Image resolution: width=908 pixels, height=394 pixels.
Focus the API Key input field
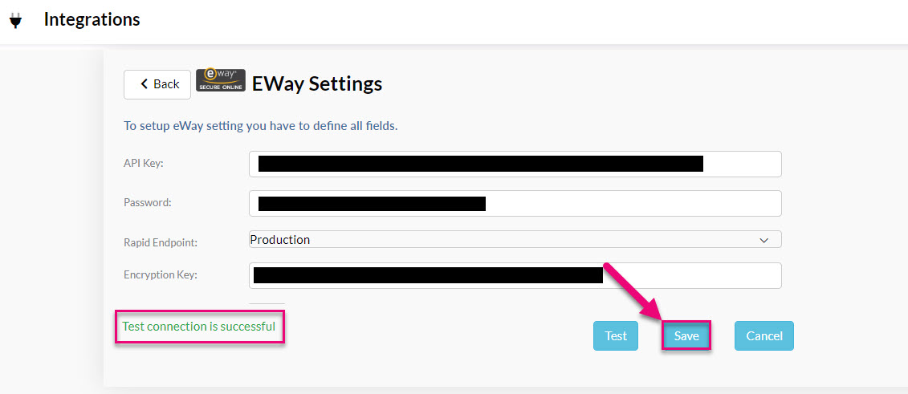(x=515, y=165)
